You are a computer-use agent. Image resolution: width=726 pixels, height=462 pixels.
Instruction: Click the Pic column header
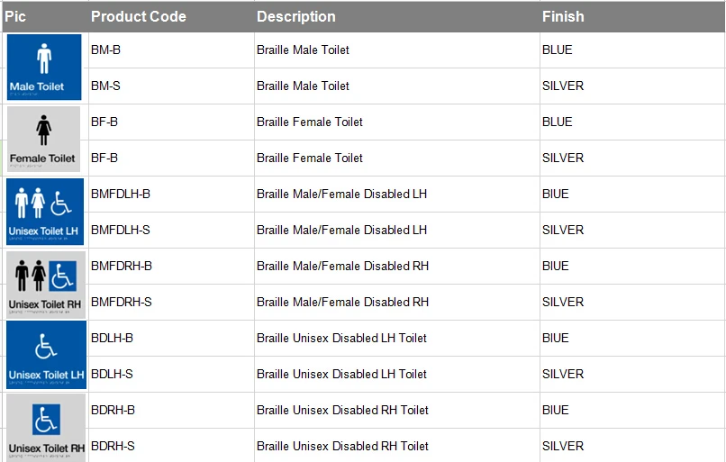coord(16,16)
